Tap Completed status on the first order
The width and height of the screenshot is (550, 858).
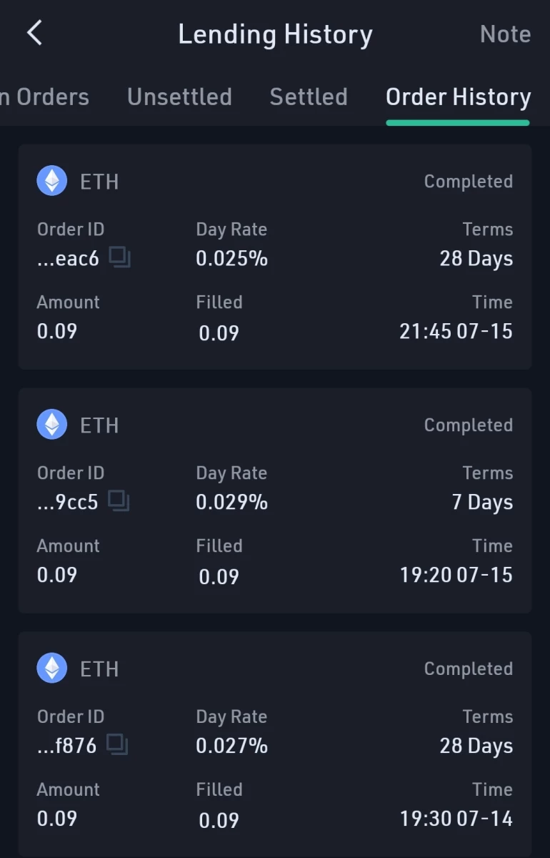(469, 182)
